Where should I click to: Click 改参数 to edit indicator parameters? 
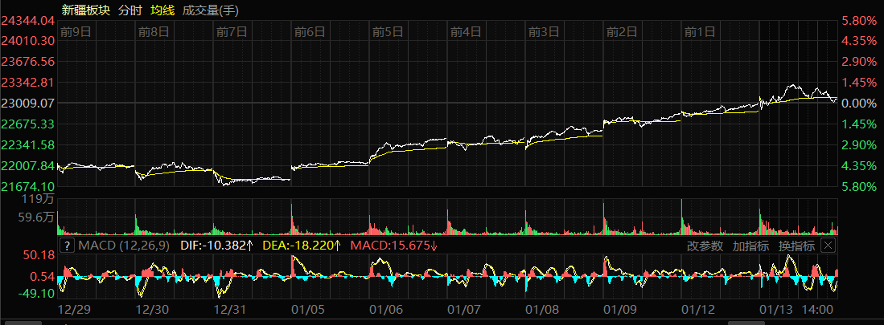click(x=705, y=246)
